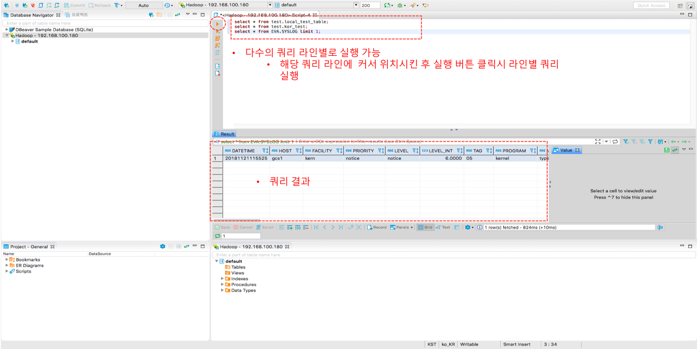This screenshot has height=349, width=697.
Task: Select the Result tab
Action: [224, 134]
